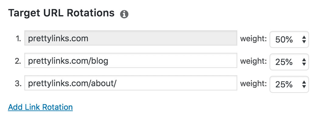Click the down arrow on the 50% selector
The image size is (320, 122).
[304, 42]
